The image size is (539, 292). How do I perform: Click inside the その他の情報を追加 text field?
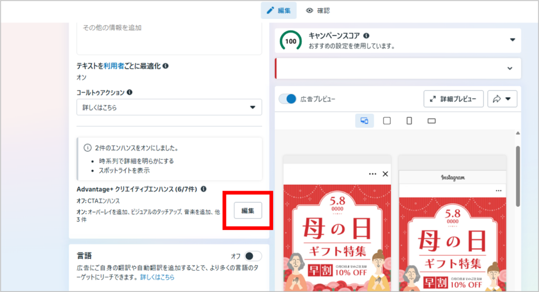click(169, 37)
